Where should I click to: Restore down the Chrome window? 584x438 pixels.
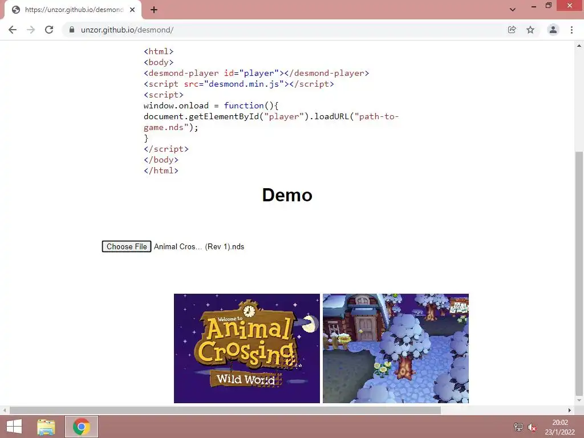(x=548, y=6)
